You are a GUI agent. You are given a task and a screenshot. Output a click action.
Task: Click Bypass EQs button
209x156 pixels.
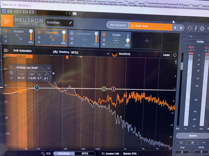pyautogui.click(x=130, y=154)
